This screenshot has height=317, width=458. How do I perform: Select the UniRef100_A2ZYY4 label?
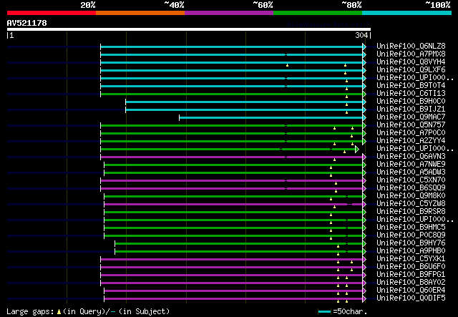click(411, 141)
